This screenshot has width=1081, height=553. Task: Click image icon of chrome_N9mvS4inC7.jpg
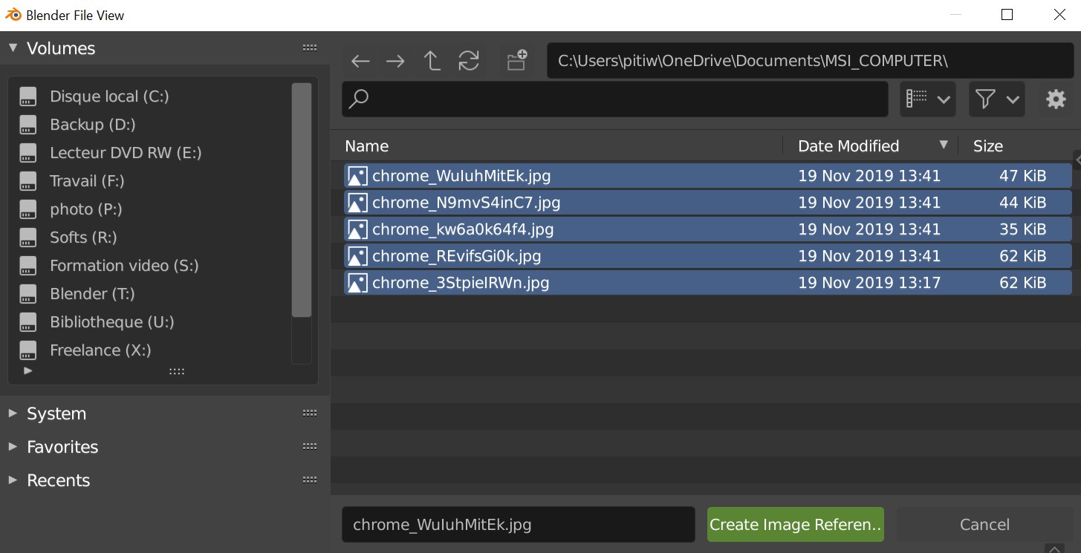point(357,203)
